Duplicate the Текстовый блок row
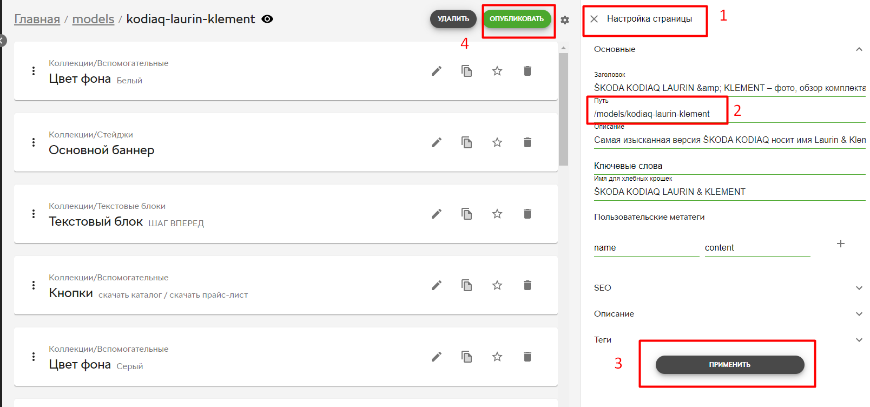 point(466,214)
